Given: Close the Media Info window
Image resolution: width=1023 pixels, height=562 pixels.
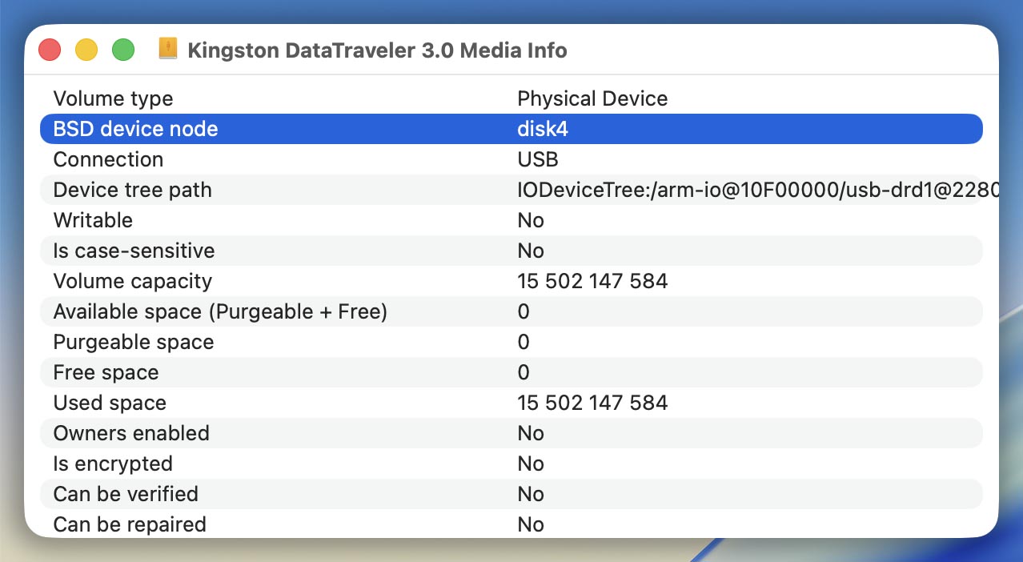Looking at the screenshot, I should pyautogui.click(x=50, y=50).
